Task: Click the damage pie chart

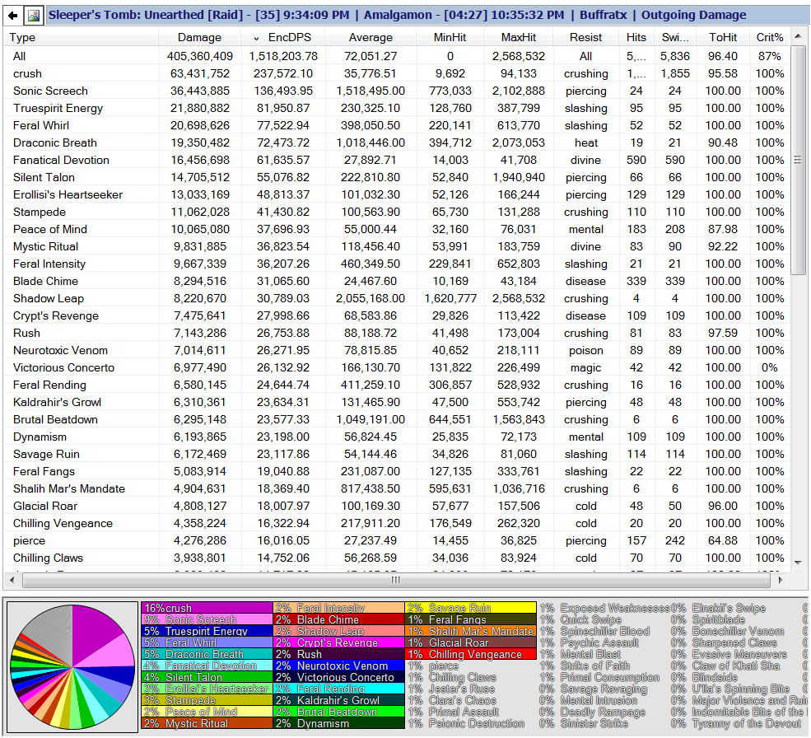Action: tap(72, 667)
